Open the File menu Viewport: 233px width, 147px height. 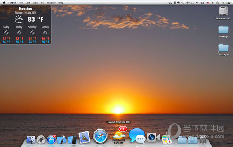[21, 3]
